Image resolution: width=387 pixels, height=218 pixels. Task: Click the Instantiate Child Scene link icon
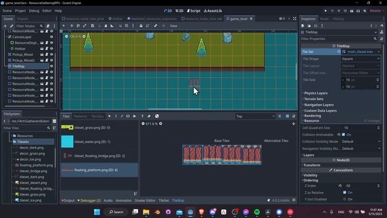tap(11, 26)
